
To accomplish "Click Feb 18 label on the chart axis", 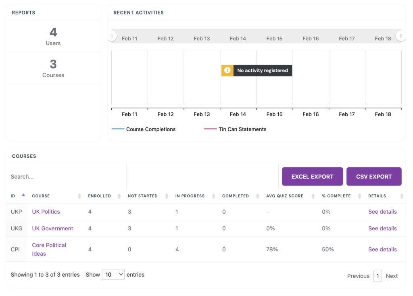I will 383,114.
